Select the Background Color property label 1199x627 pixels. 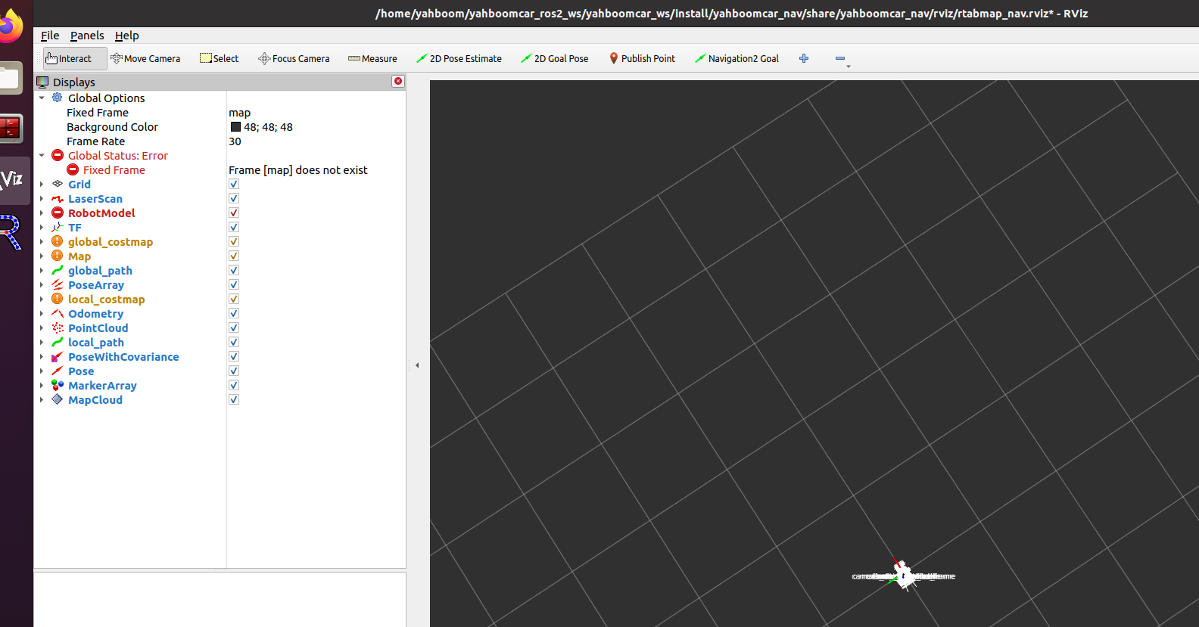point(112,126)
